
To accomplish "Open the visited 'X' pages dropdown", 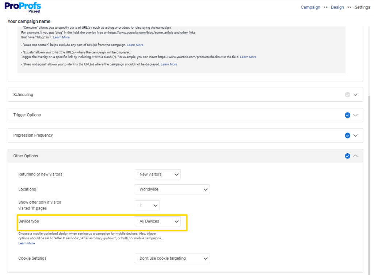I will pos(147,205).
